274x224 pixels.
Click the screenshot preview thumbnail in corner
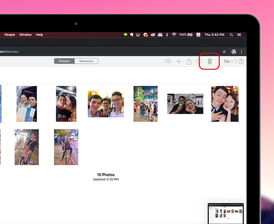tap(226, 214)
